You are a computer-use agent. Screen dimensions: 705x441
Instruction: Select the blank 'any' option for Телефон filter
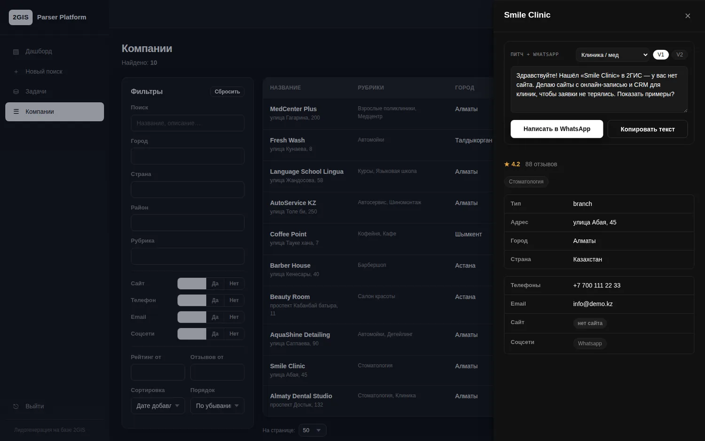(192, 300)
